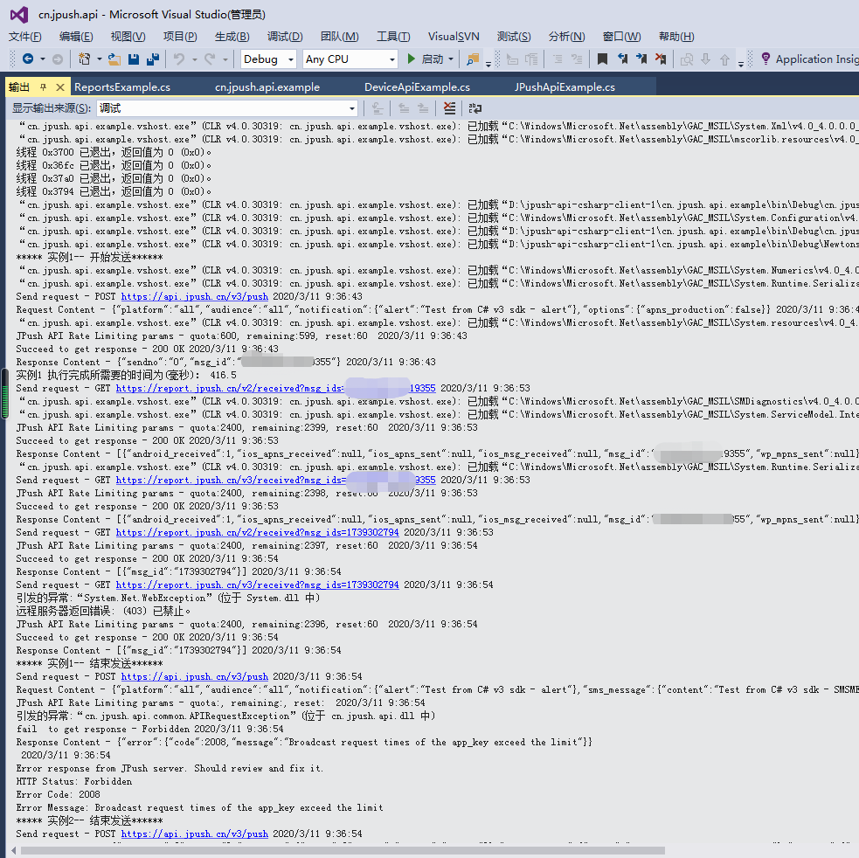Click the Application Insights lightbulb icon
This screenshot has height=858, width=859.
click(765, 59)
